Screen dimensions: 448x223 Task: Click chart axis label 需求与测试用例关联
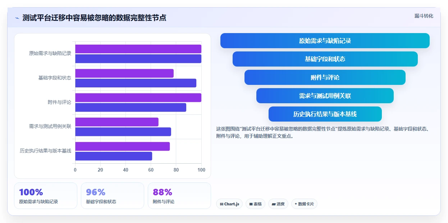[x=50, y=126]
